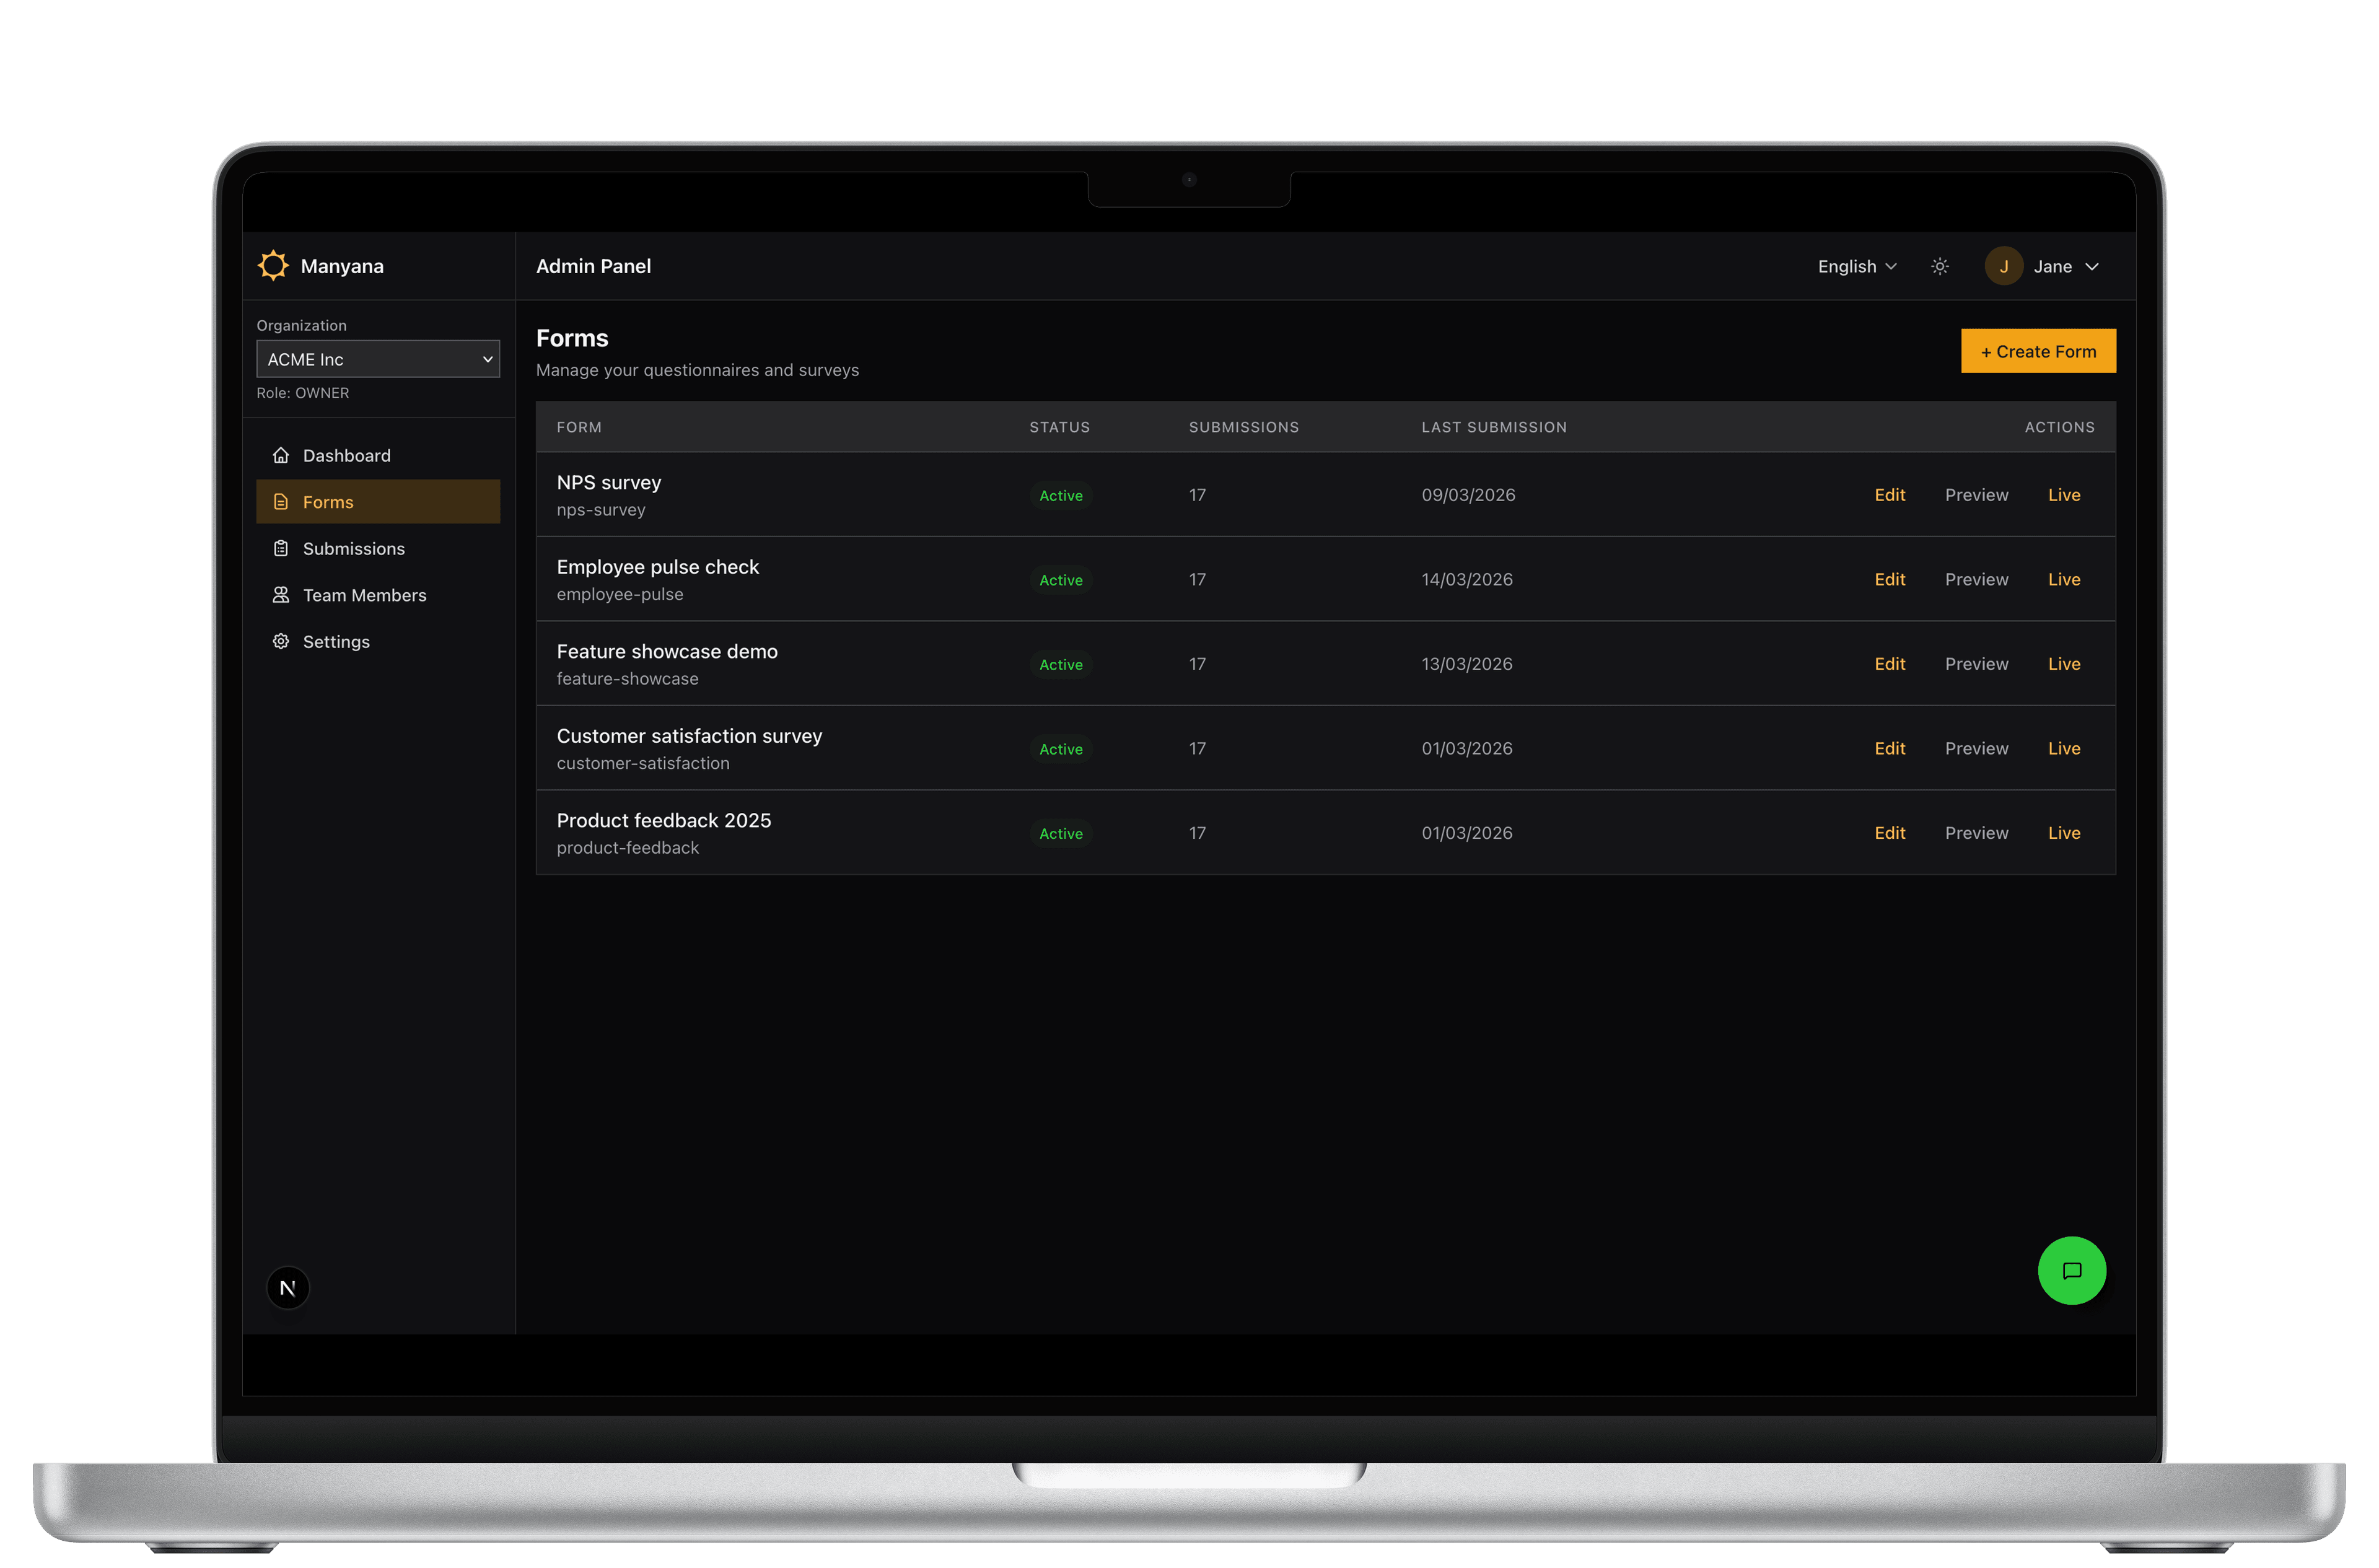Viewport: 2379px width, 1568px height.
Task: Open Jane's account menu chevron
Action: [2093, 266]
